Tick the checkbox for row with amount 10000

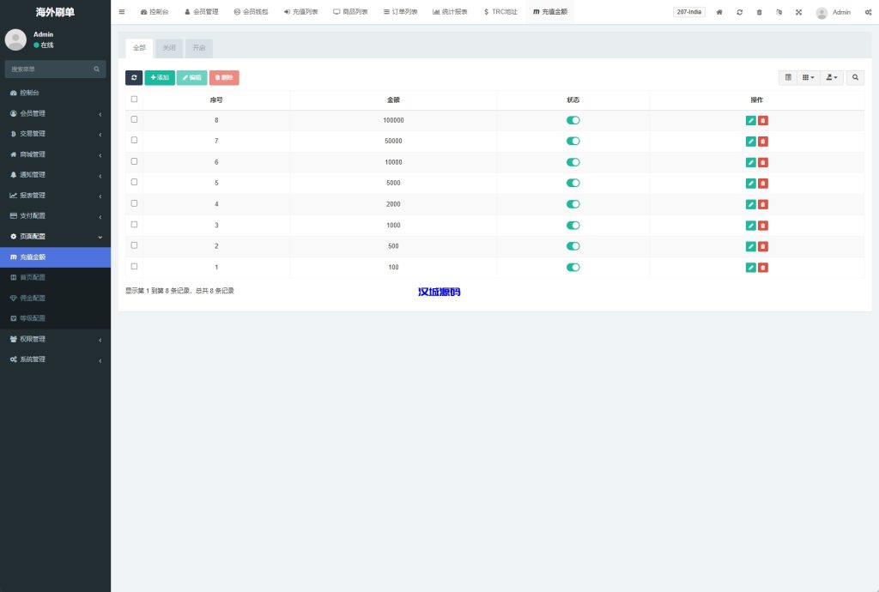[x=134, y=161]
